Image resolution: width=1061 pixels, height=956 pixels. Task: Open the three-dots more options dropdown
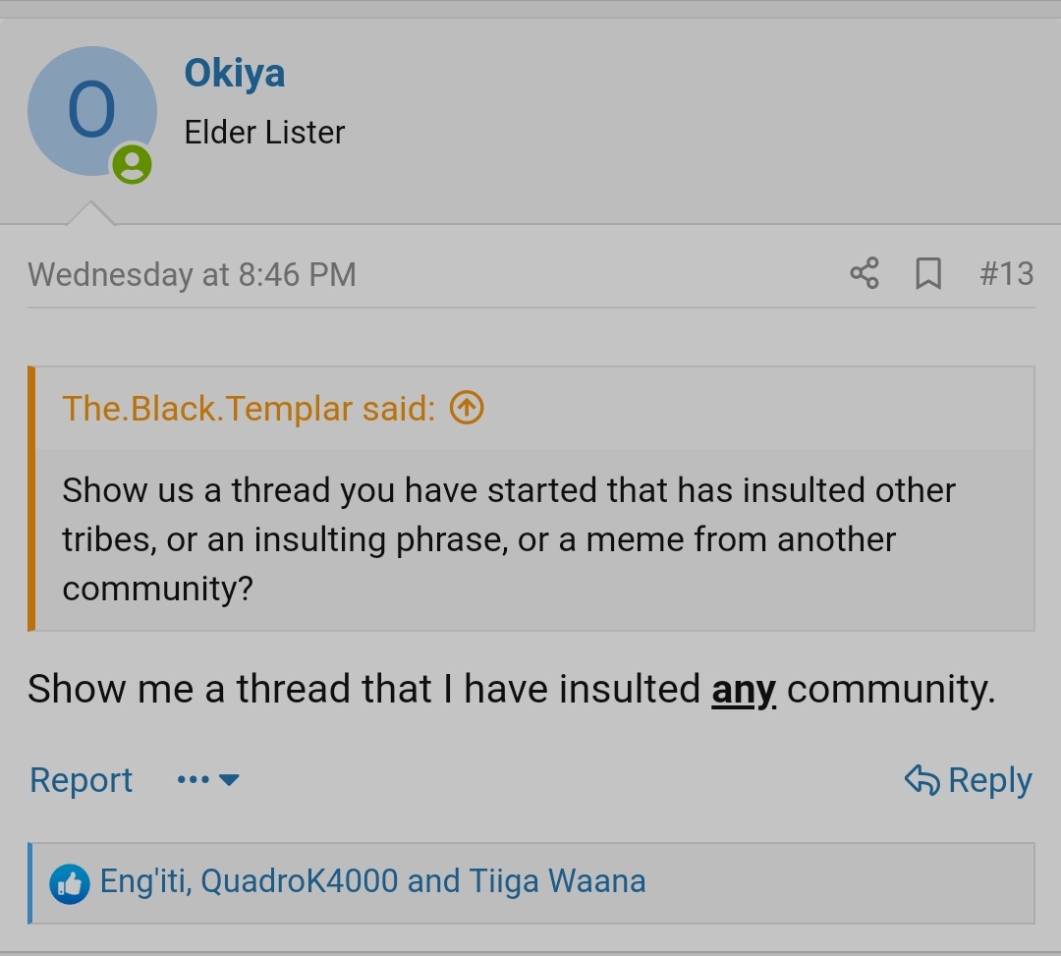click(208, 780)
